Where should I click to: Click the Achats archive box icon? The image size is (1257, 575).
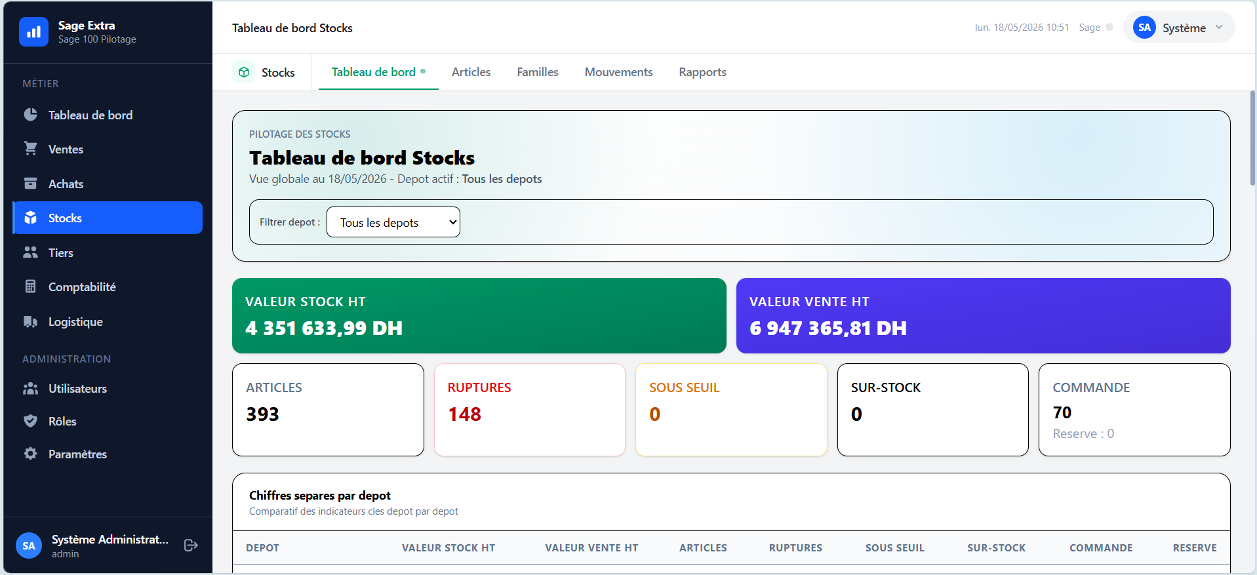pos(30,184)
